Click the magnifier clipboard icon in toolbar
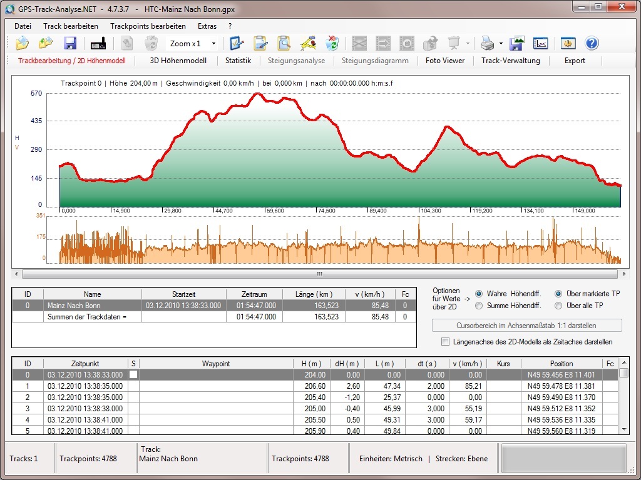The height and width of the screenshot is (480, 641). 284,43
